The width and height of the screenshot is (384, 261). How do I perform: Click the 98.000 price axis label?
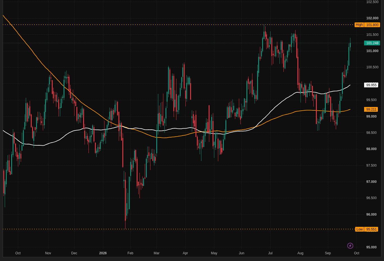pyautogui.click(x=371, y=149)
